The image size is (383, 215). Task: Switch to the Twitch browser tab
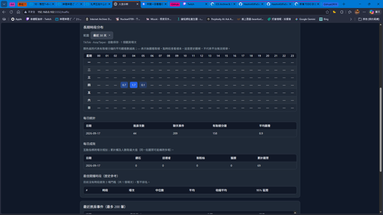195,4
